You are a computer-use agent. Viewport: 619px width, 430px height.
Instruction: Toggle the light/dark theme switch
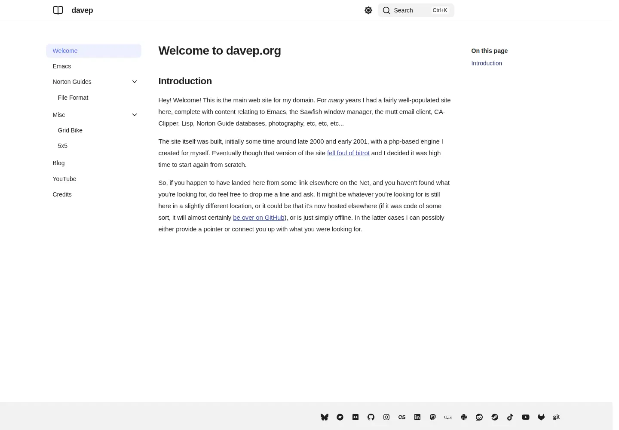tap(368, 10)
